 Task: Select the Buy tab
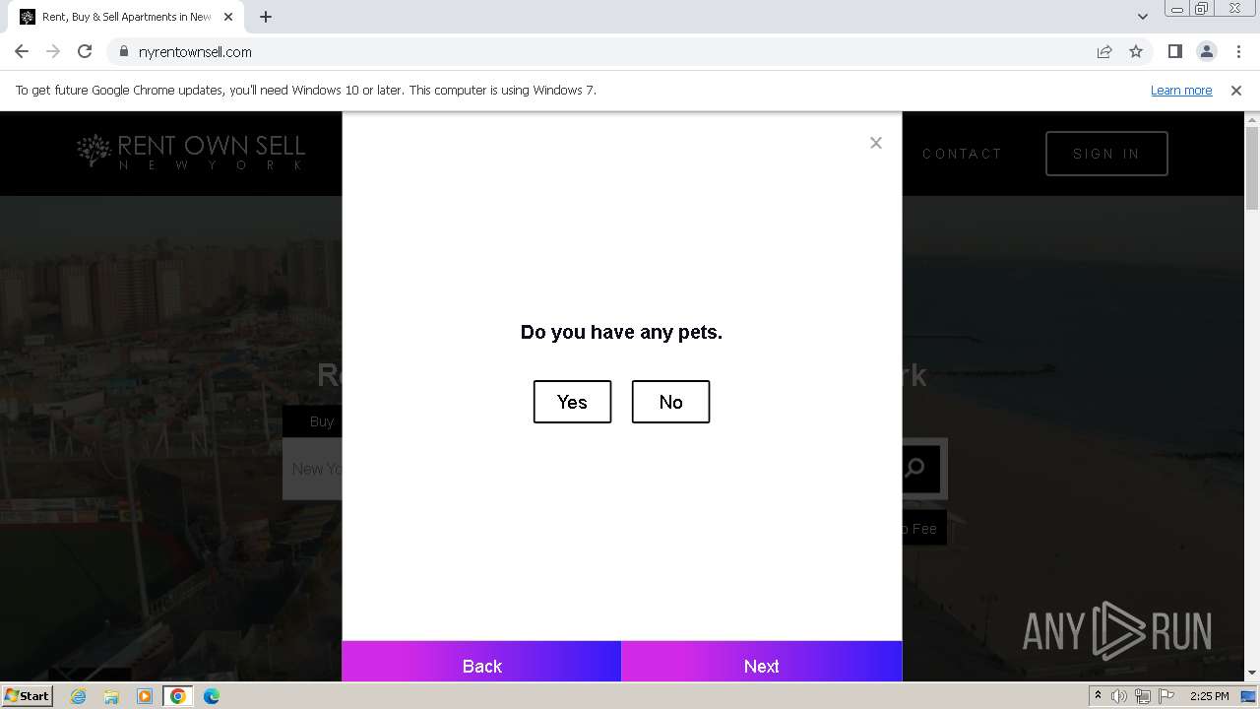322,421
